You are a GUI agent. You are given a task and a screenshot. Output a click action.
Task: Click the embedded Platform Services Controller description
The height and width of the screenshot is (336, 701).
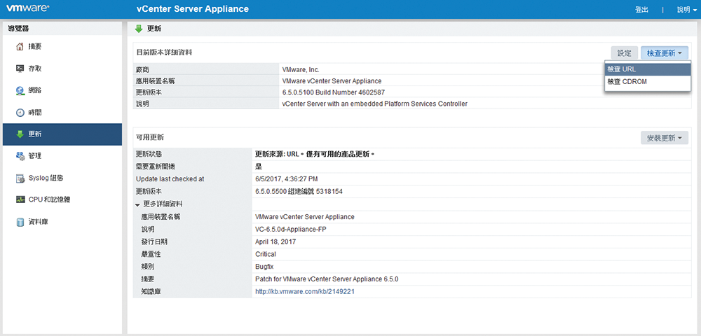[374, 104]
